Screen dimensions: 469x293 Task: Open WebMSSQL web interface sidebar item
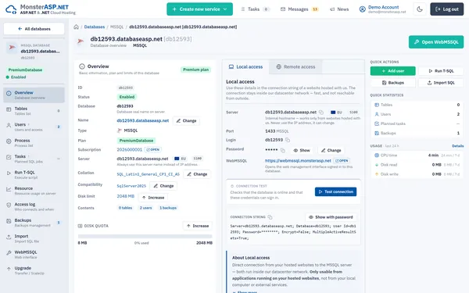point(34,255)
